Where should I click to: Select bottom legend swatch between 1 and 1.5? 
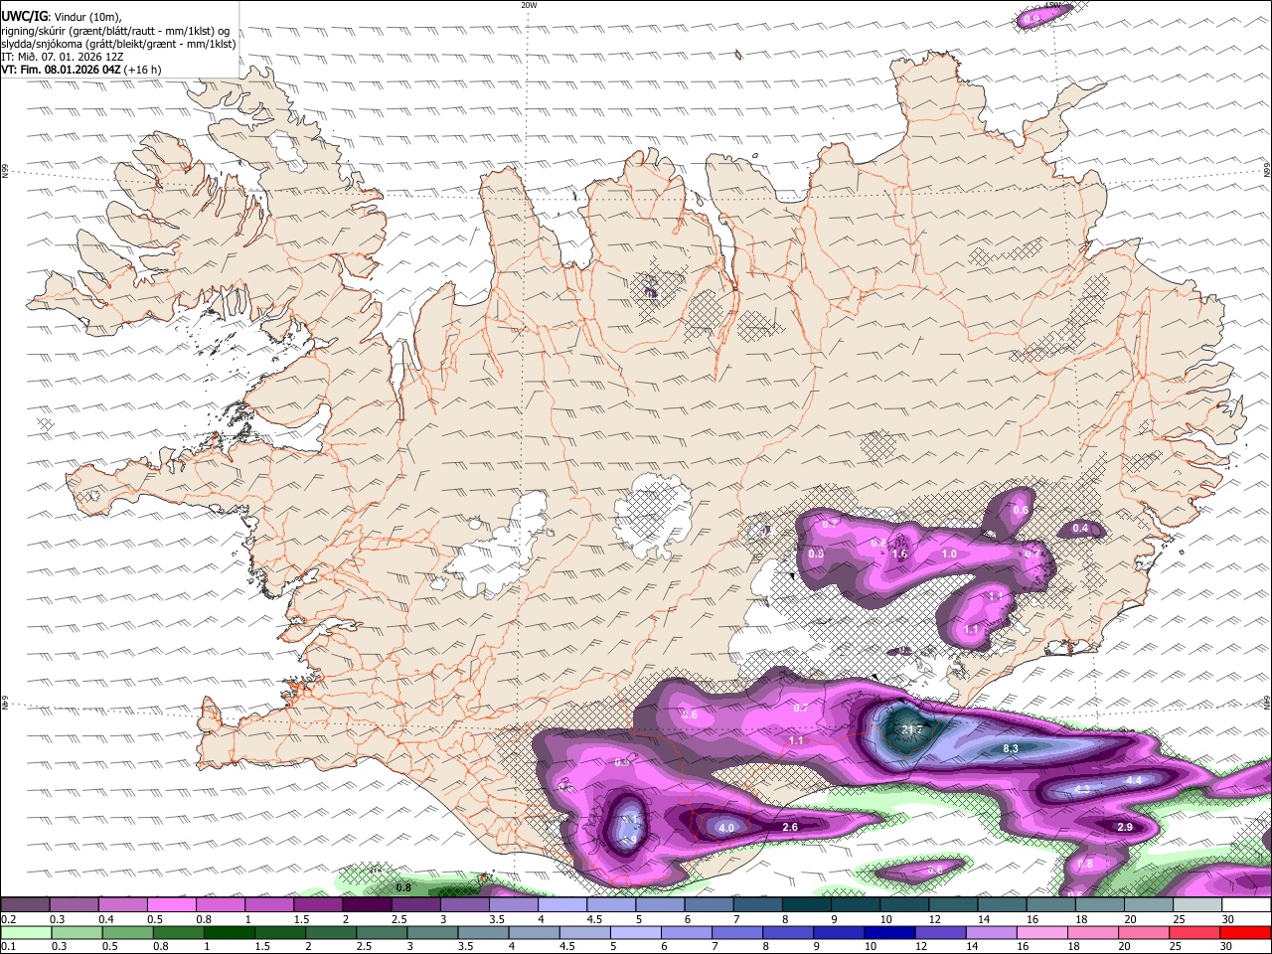(x=230, y=932)
